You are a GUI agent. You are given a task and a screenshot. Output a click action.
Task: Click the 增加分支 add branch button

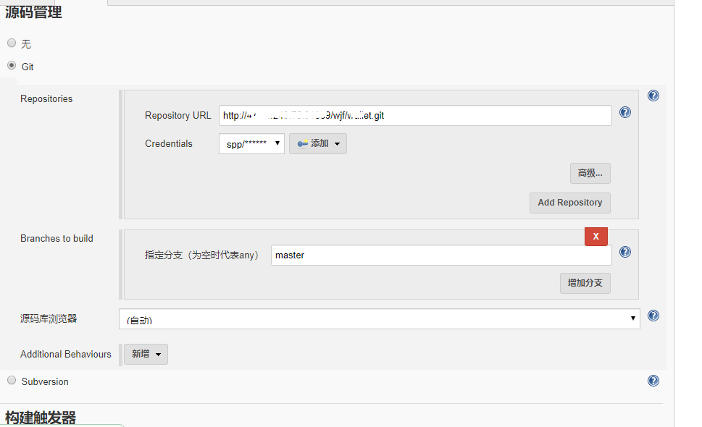585,283
